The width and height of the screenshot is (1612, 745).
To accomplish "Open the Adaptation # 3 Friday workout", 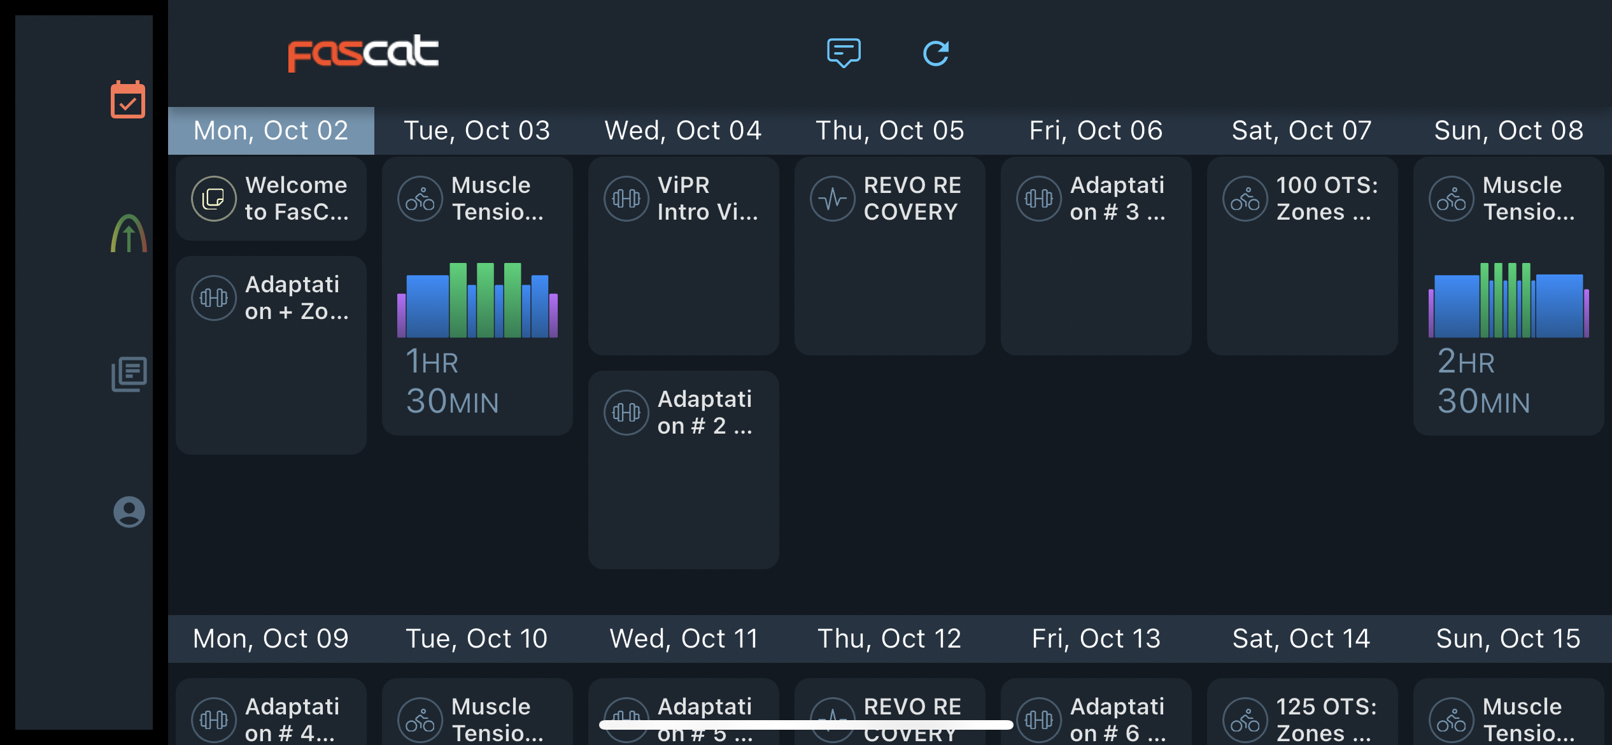I will pyautogui.click(x=1096, y=255).
